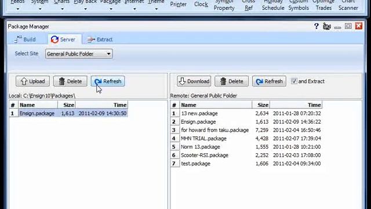This screenshot has width=371, height=209.
Task: Switch to the Extract tab
Action: click(100, 39)
